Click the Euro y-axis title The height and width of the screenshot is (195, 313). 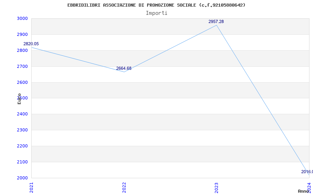point(19,99)
